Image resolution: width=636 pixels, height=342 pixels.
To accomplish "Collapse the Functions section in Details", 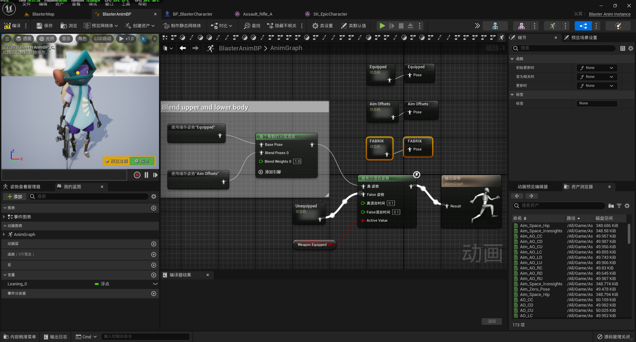I will 512,59.
